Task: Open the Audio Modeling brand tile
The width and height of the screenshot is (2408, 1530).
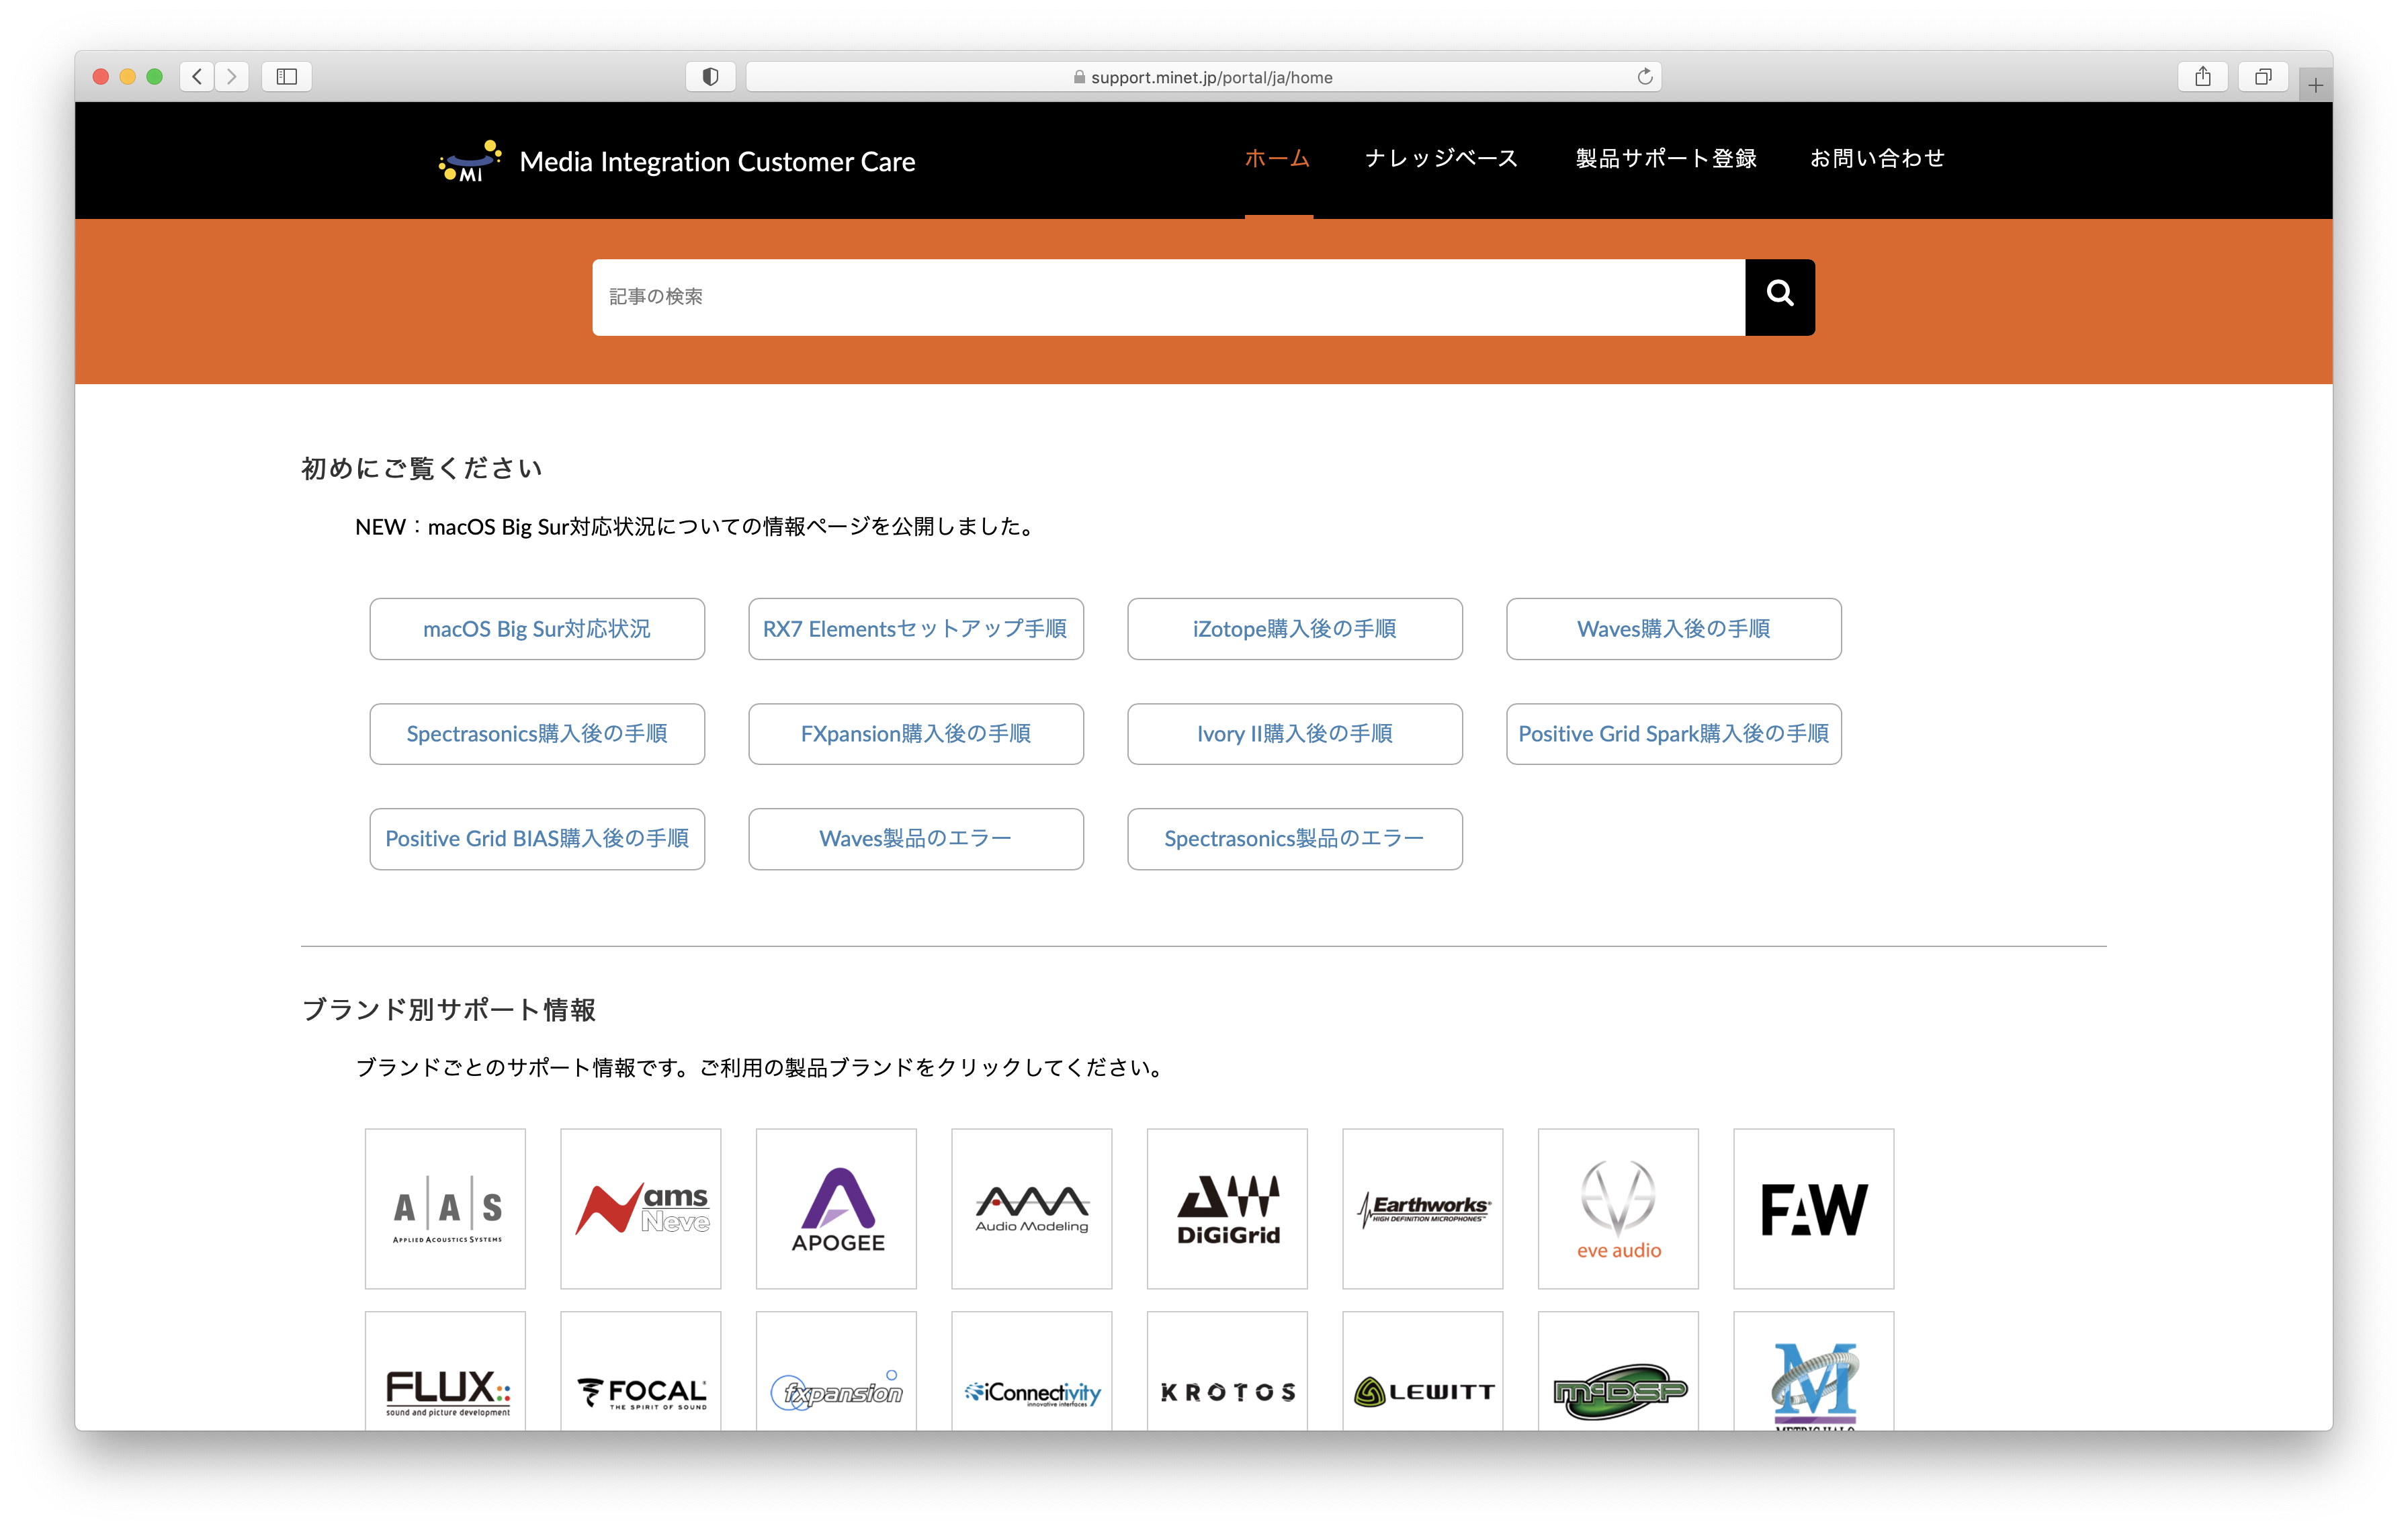Action: (1032, 1208)
